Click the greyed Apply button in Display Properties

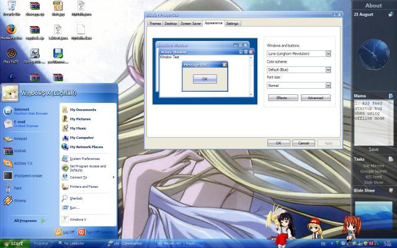(x=329, y=143)
